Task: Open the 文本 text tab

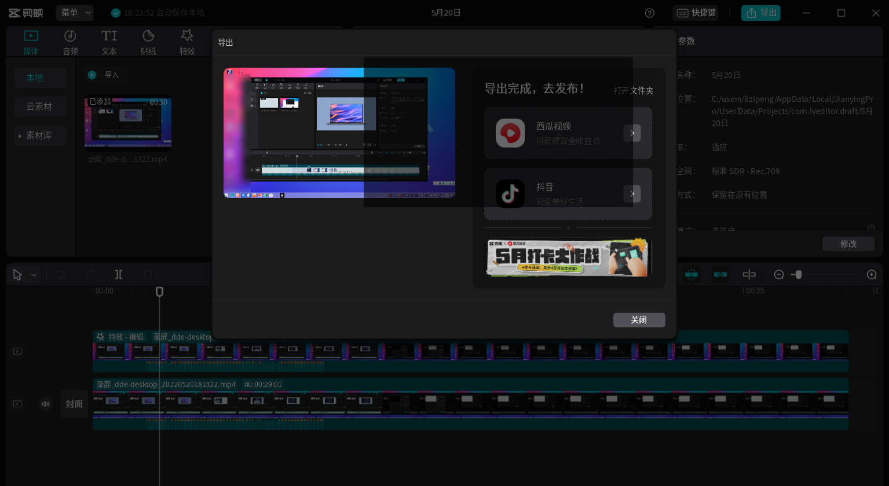Action: pos(109,42)
